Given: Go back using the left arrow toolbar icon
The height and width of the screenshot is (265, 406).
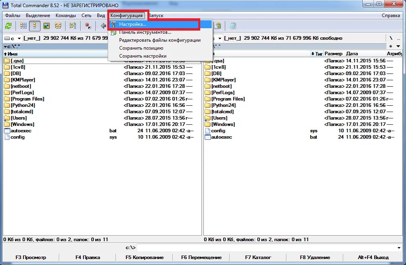Looking at the screenshot, I should click(x=103, y=26).
